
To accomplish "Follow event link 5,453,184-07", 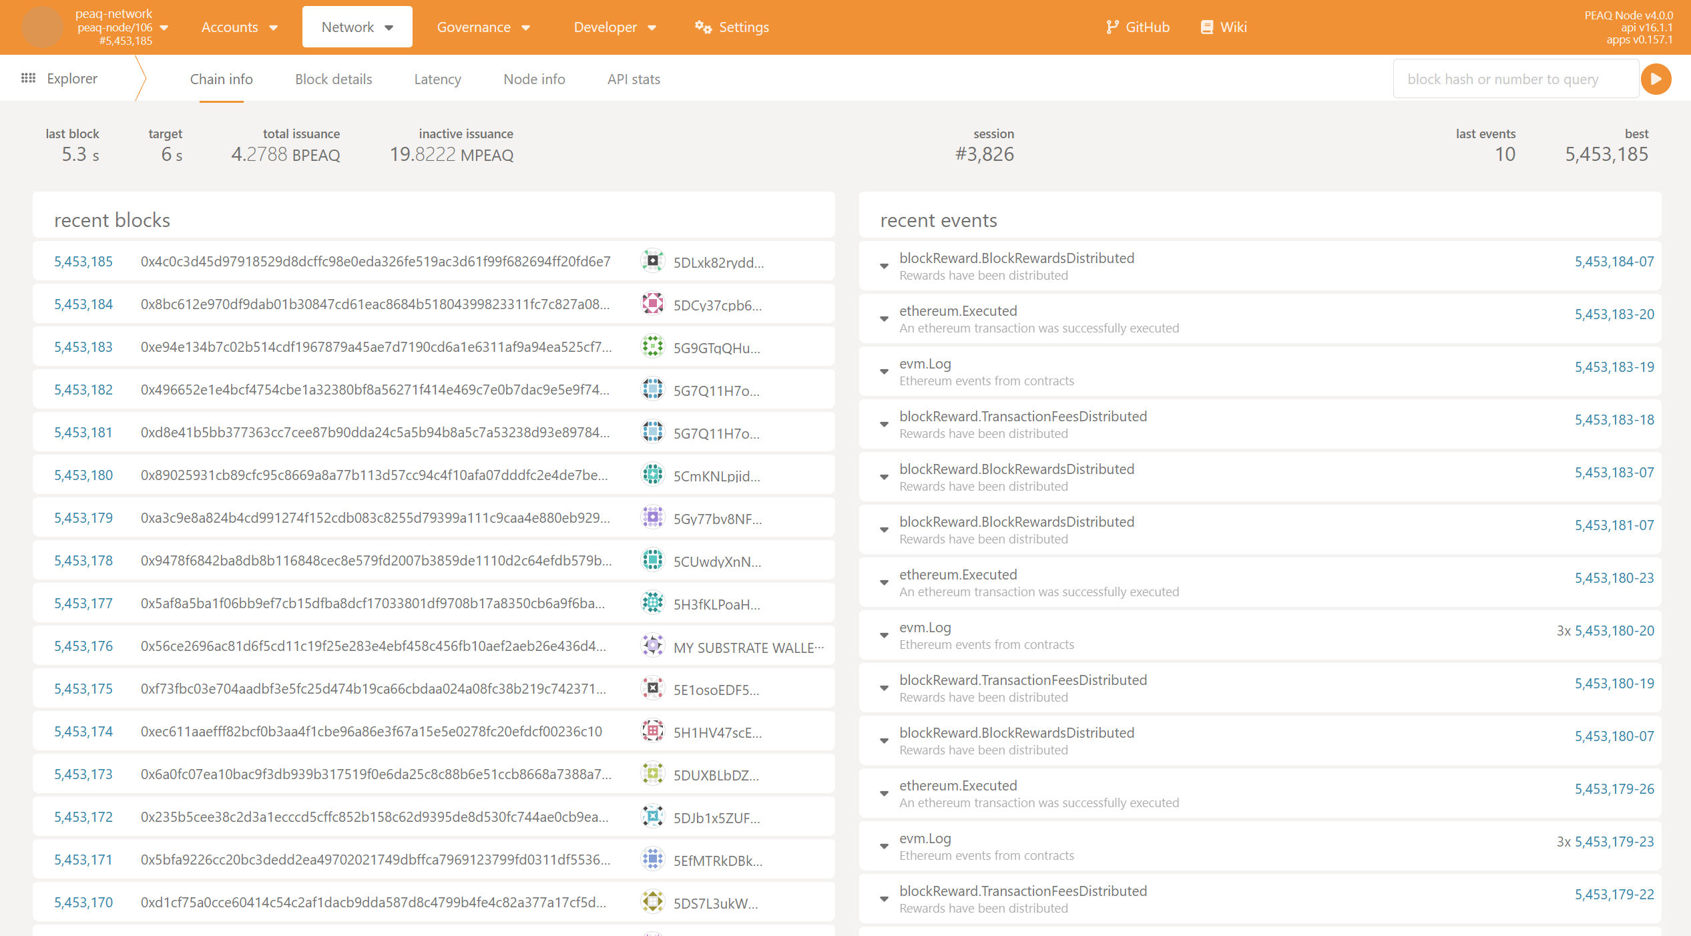I will [1613, 261].
